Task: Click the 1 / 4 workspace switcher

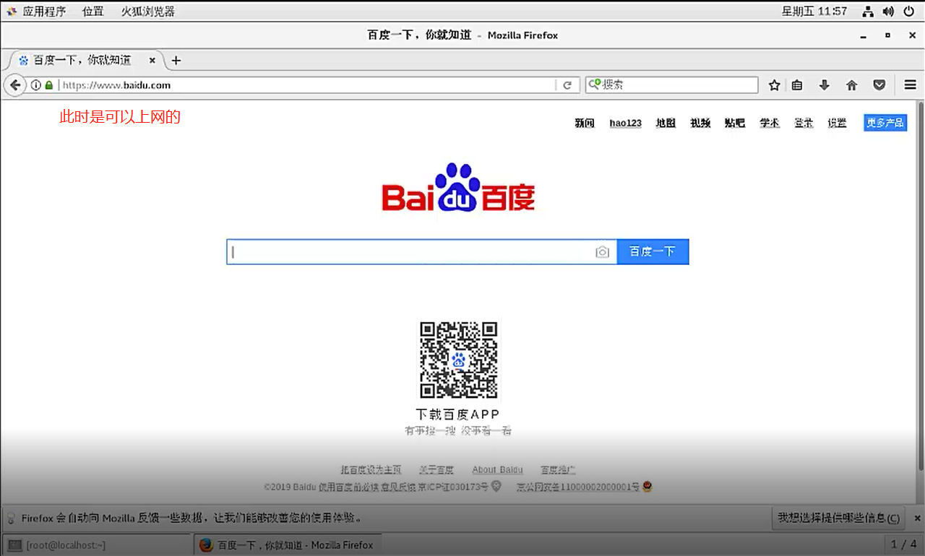Action: (x=903, y=544)
